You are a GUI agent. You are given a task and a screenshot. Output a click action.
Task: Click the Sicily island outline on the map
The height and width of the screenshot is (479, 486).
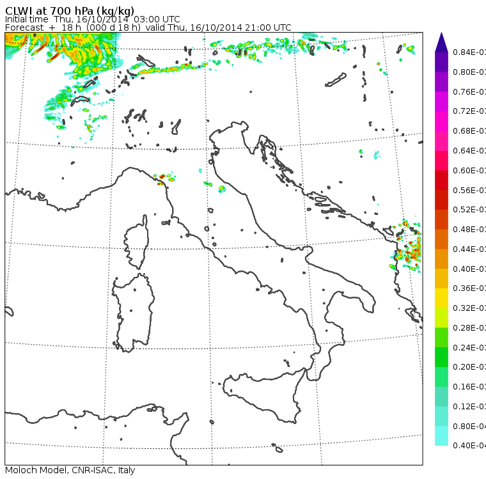tap(263, 395)
